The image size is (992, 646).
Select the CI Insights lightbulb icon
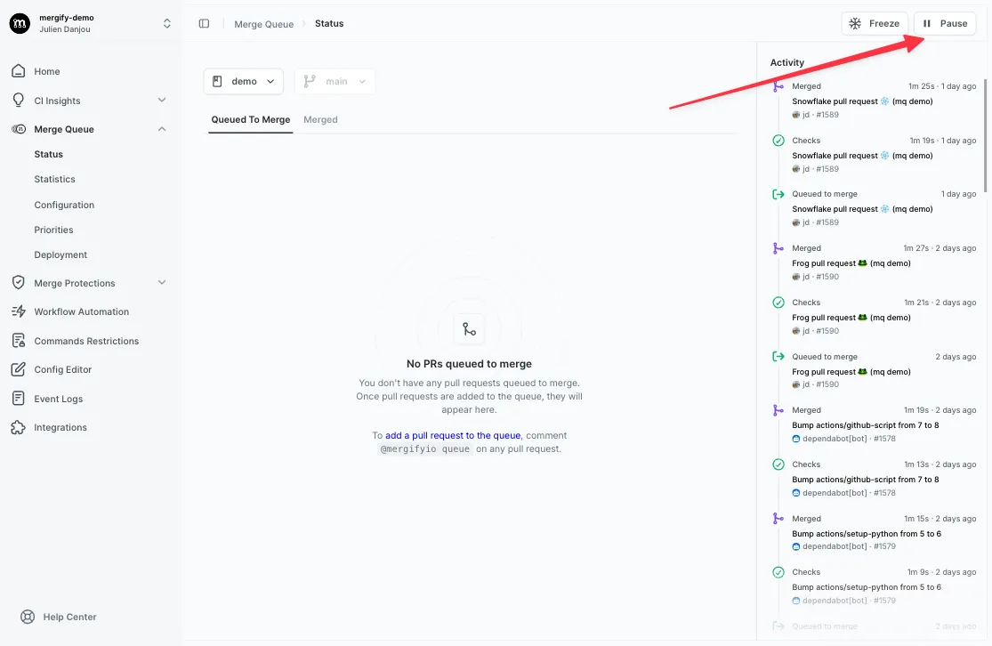20,100
